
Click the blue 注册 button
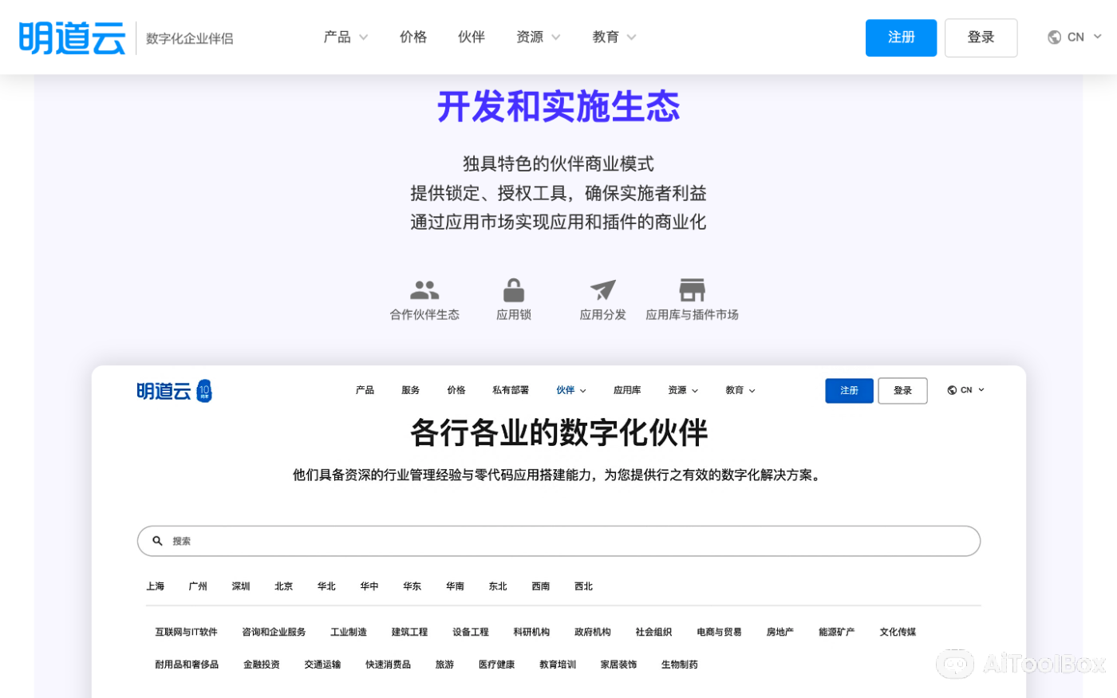point(901,37)
